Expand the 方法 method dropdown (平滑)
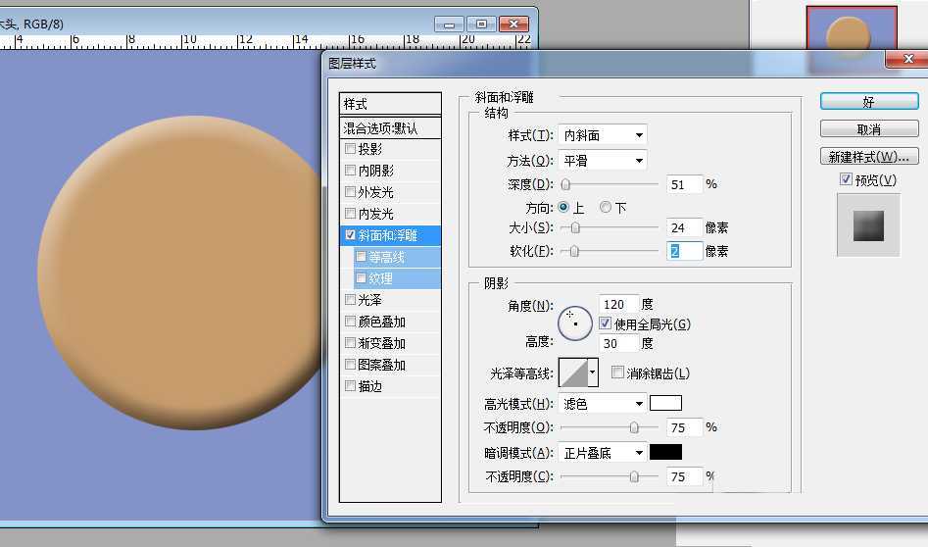928x547 pixels. (x=602, y=160)
